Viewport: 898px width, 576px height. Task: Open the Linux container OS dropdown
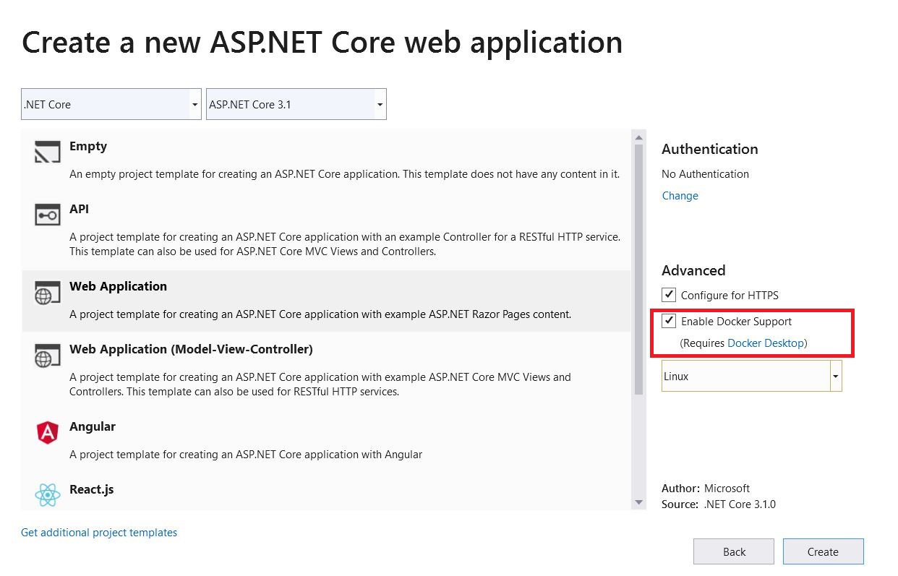click(x=752, y=377)
